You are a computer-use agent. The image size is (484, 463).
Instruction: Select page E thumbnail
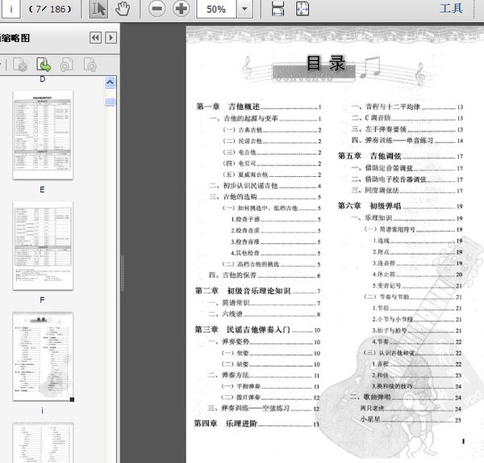pyautogui.click(x=43, y=245)
